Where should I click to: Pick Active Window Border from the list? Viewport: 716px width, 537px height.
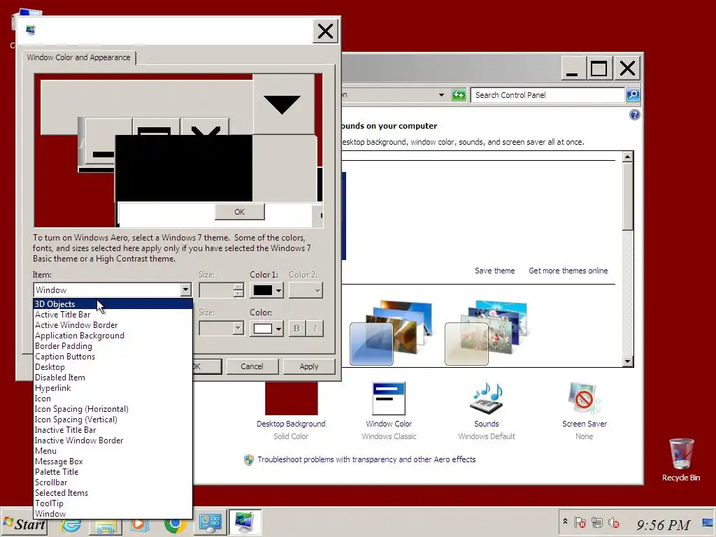coord(113,325)
